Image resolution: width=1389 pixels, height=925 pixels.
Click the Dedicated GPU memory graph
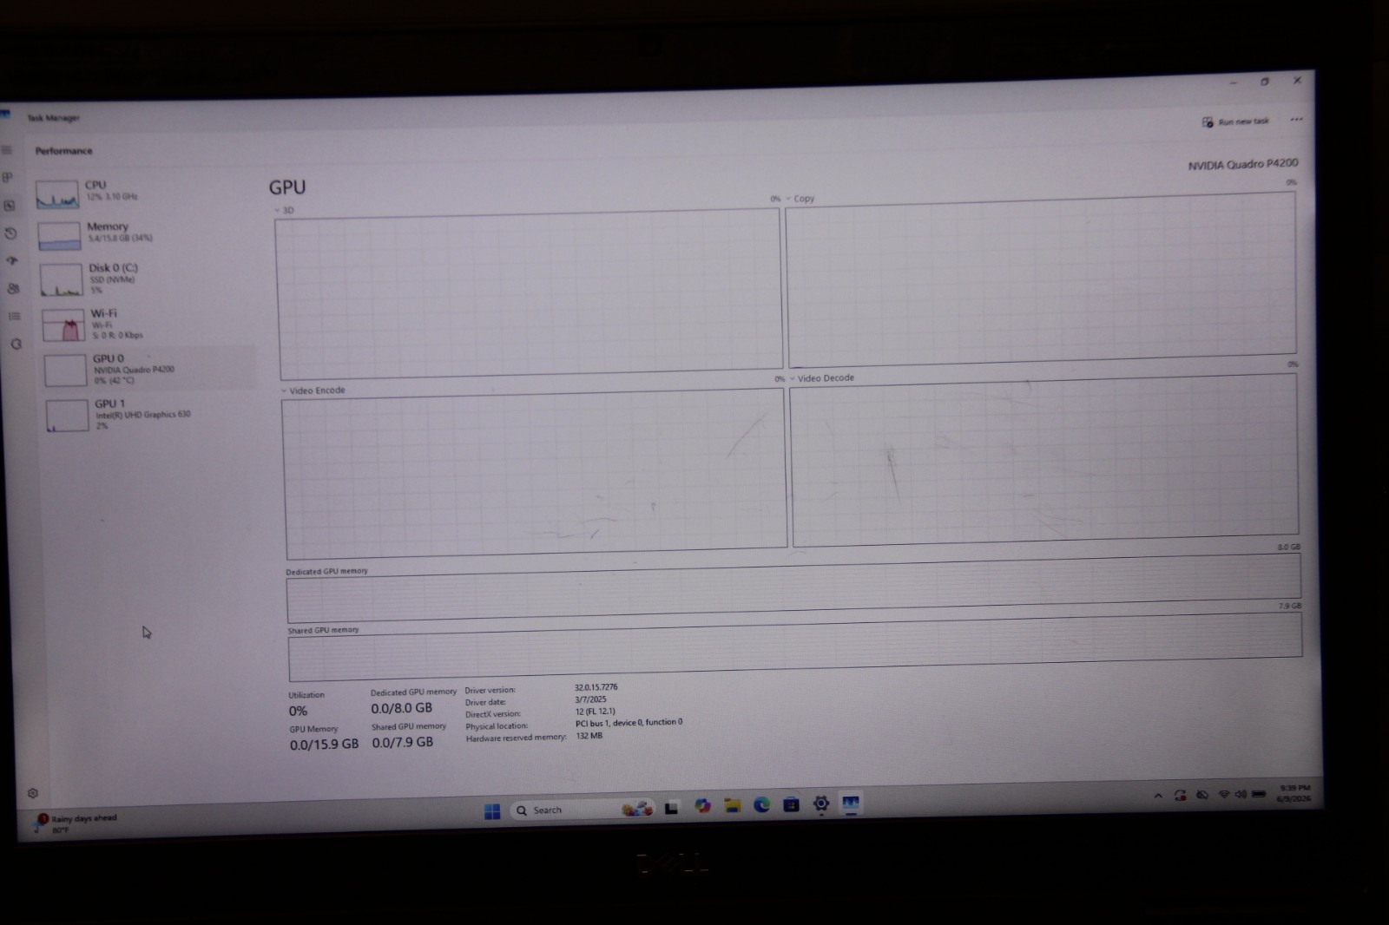(x=793, y=588)
